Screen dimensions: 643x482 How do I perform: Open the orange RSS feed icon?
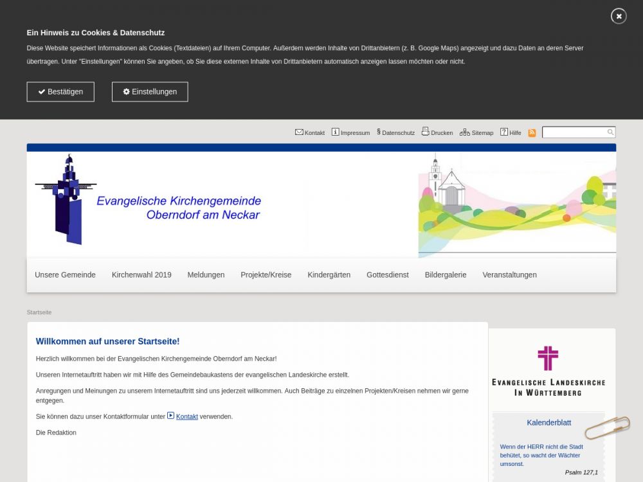point(532,133)
